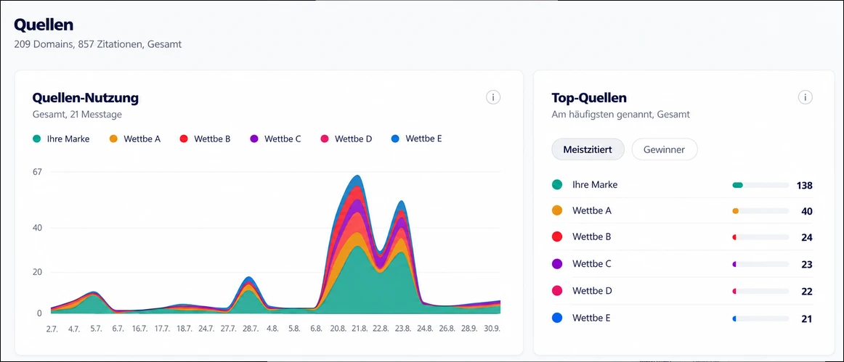Viewport: 844px width, 362px height.
Task: Click the progress bar for Wettbe A
Action: pyautogui.click(x=760, y=211)
